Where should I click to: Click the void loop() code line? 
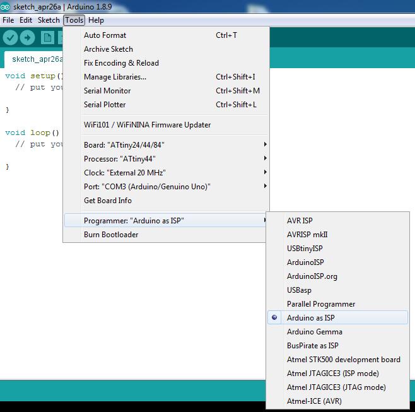32,132
